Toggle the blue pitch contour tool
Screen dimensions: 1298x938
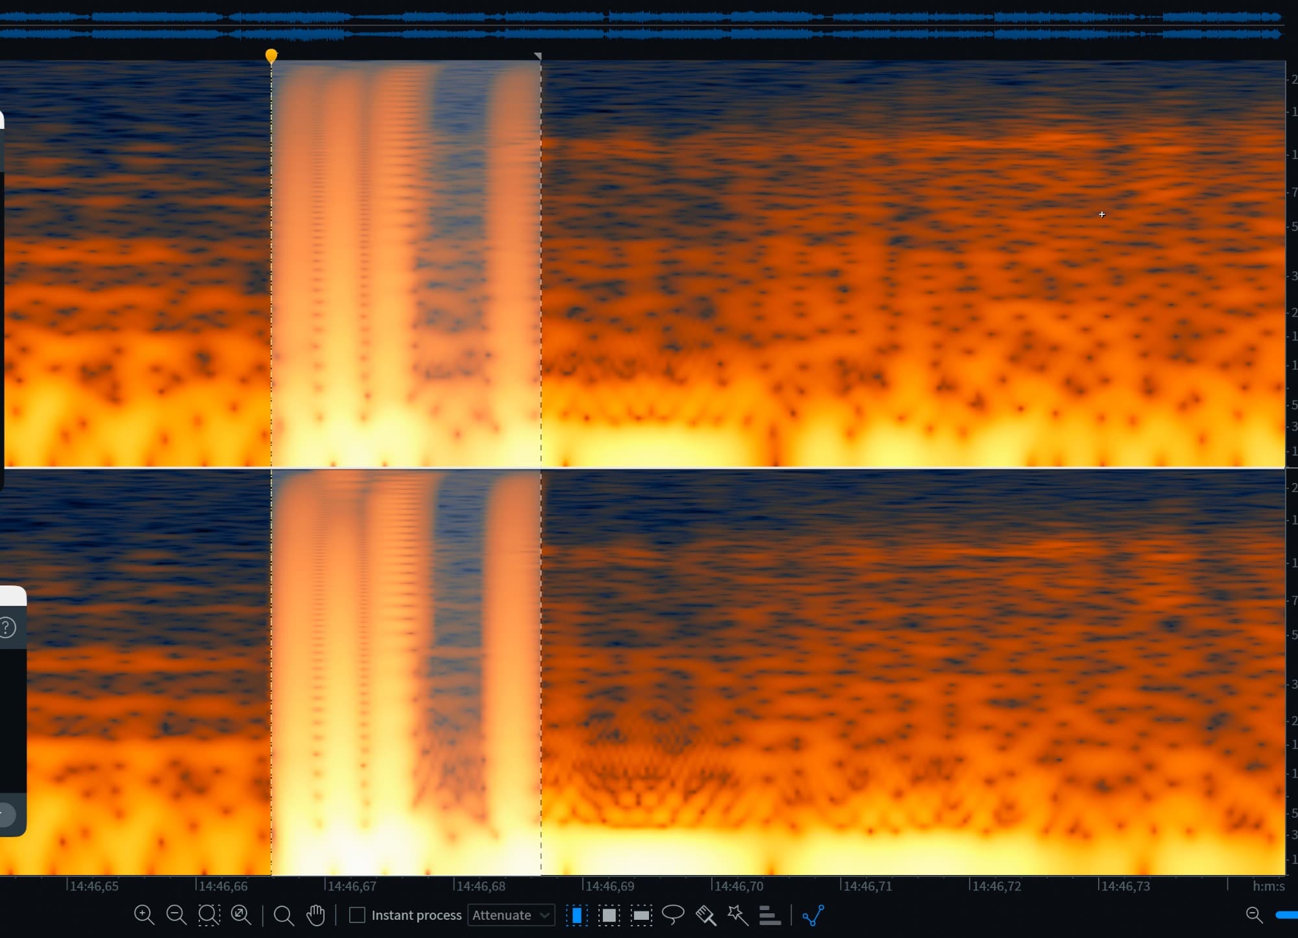[x=813, y=915]
